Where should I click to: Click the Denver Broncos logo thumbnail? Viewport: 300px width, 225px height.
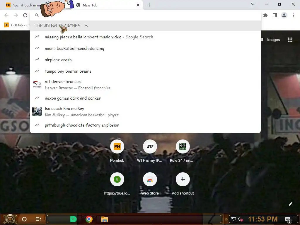tap(37, 84)
